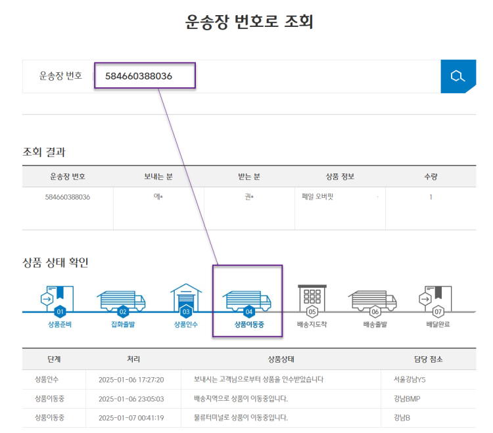Click recipient name cell 권*
This screenshot has height=433, width=493.
click(249, 196)
